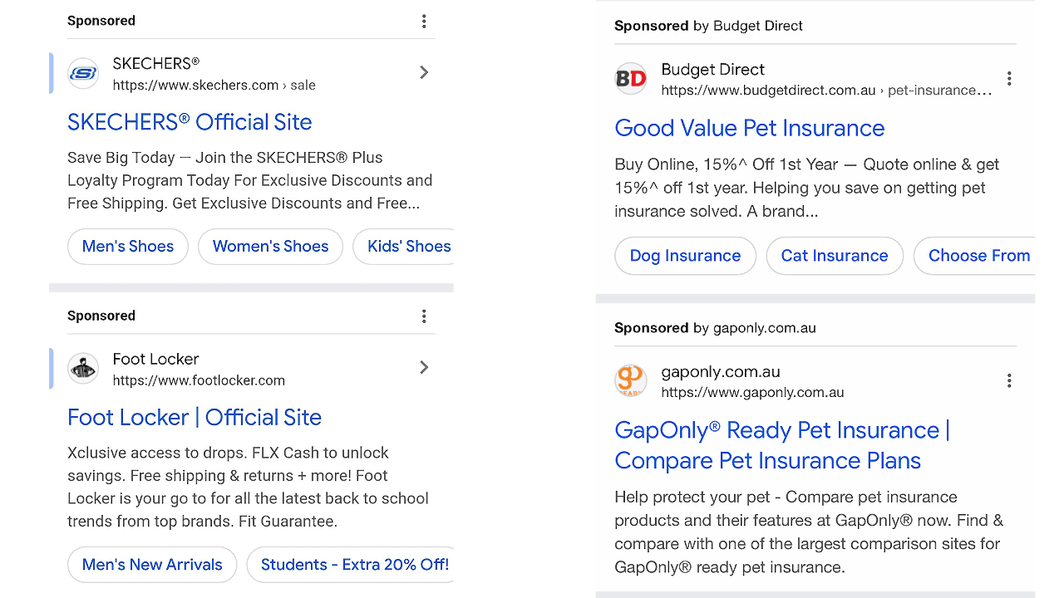Open three-dot menu on Foot Locker ad
This screenshot has height=598, width=1064.
pyautogui.click(x=424, y=316)
